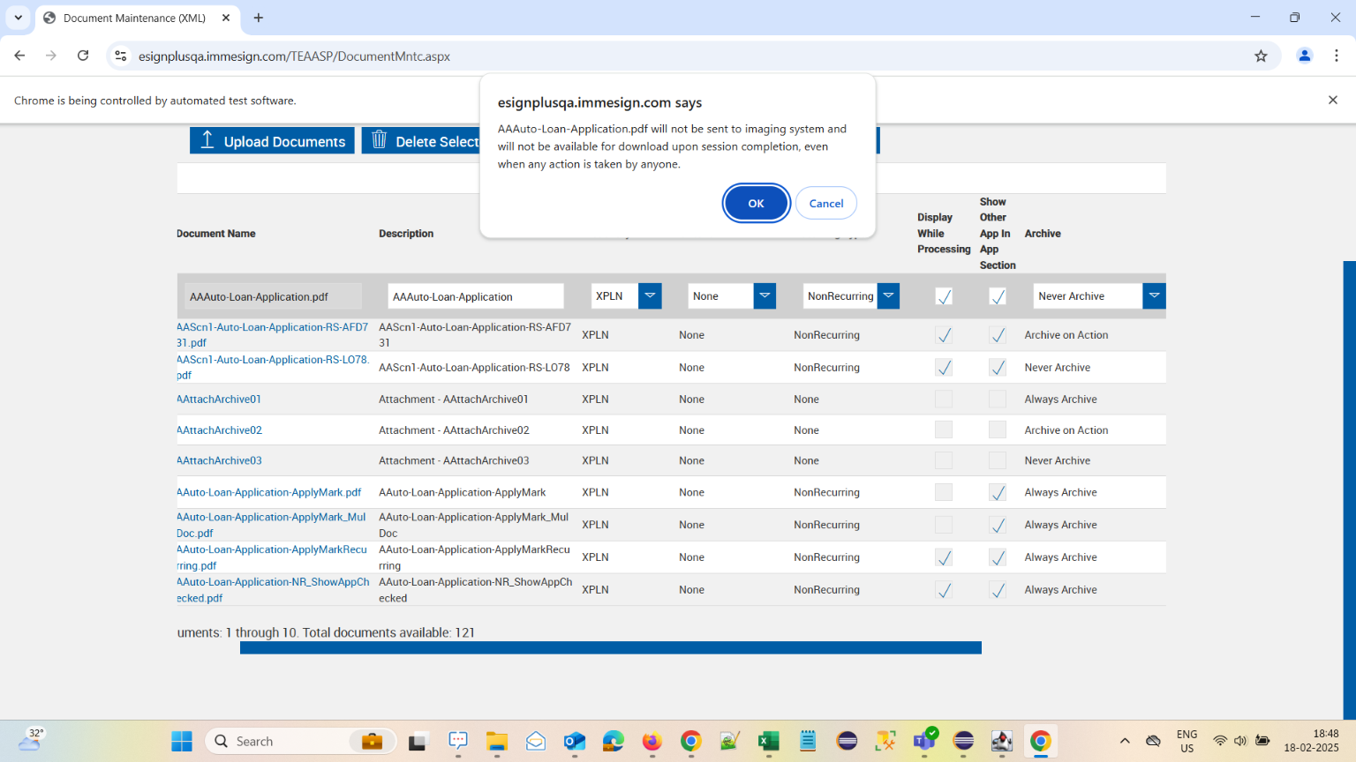Toggle Display While Processing for AAScn1-Auto-Loan-Application-RS-AFD731
The image size is (1356, 762).
(x=944, y=335)
